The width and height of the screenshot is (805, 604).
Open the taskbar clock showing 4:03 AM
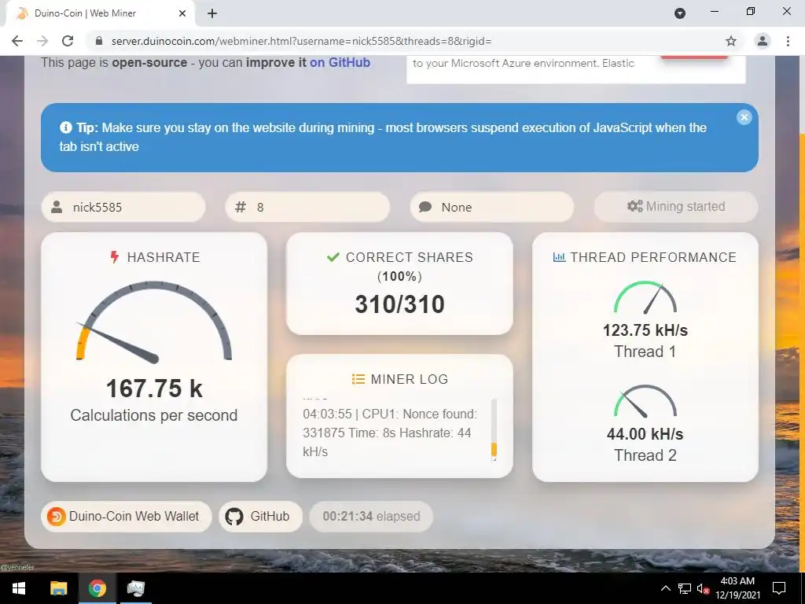[737, 588]
